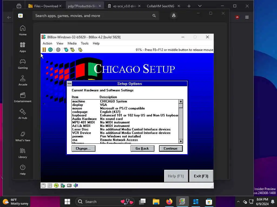Image resolution: width=277 pixels, height=207 pixels.
Task: Select the MPU-401 MIDI row
Action: [x=125, y=122]
